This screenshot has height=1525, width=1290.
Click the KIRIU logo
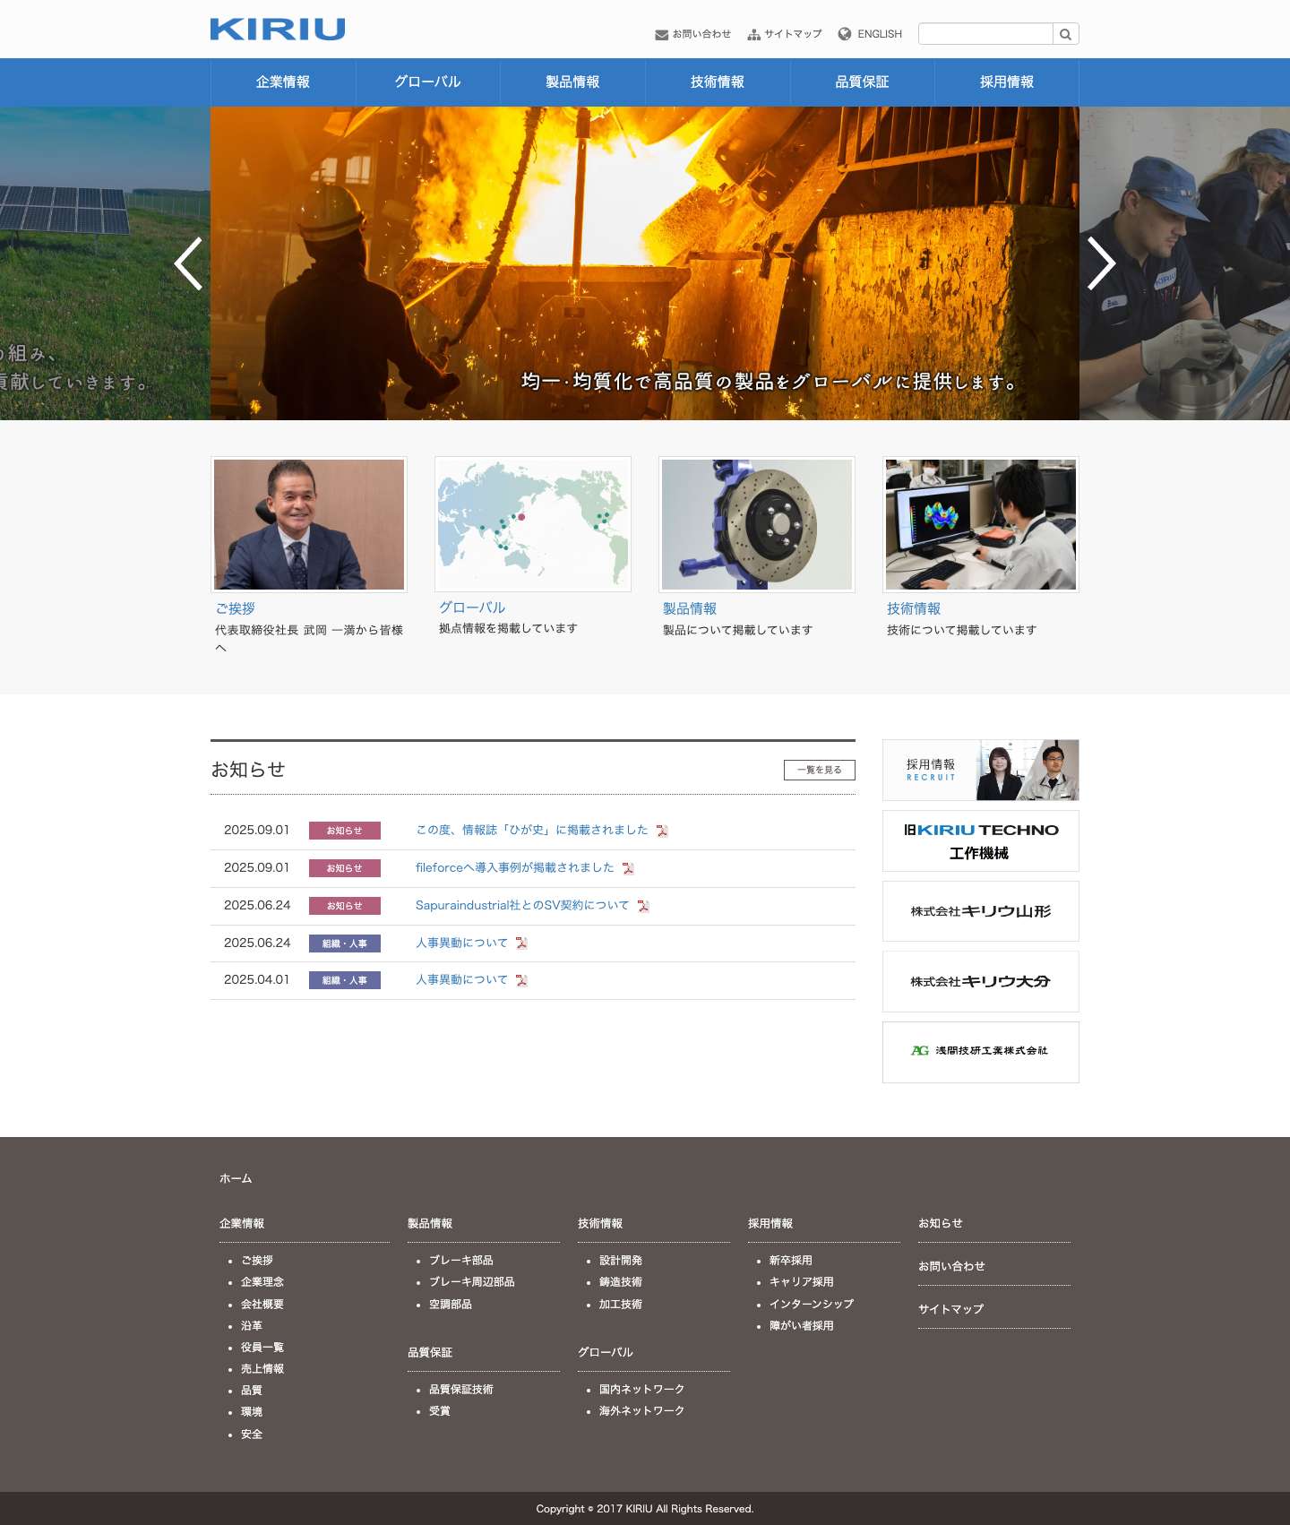(278, 30)
